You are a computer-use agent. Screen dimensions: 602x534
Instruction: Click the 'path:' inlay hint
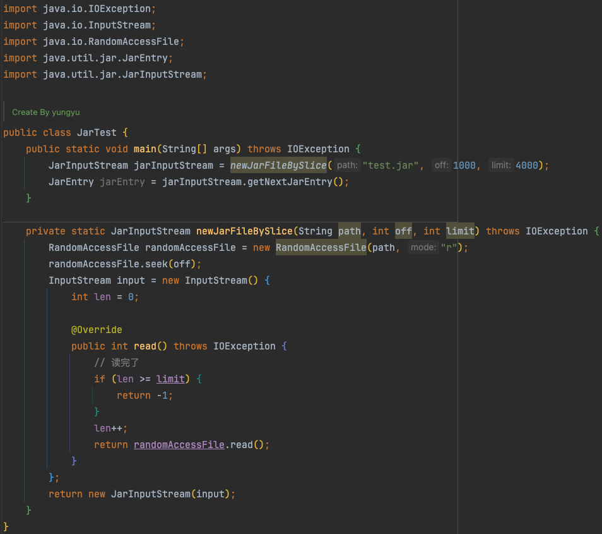[x=347, y=166]
